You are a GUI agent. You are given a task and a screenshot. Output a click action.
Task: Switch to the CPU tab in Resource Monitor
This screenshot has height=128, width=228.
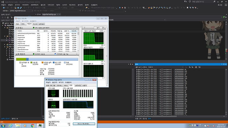[23, 24]
